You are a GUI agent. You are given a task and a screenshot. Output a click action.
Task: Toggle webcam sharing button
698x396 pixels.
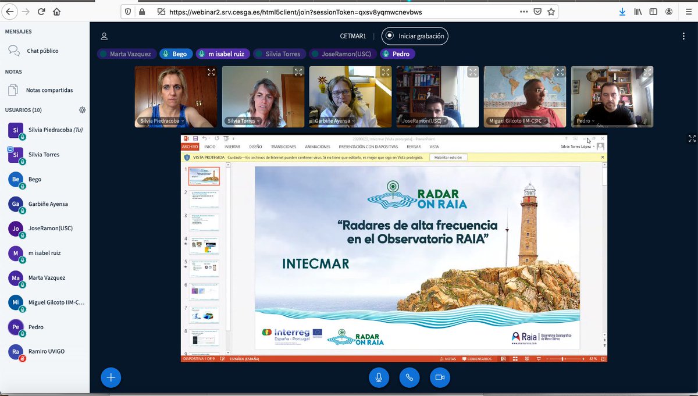coord(440,377)
